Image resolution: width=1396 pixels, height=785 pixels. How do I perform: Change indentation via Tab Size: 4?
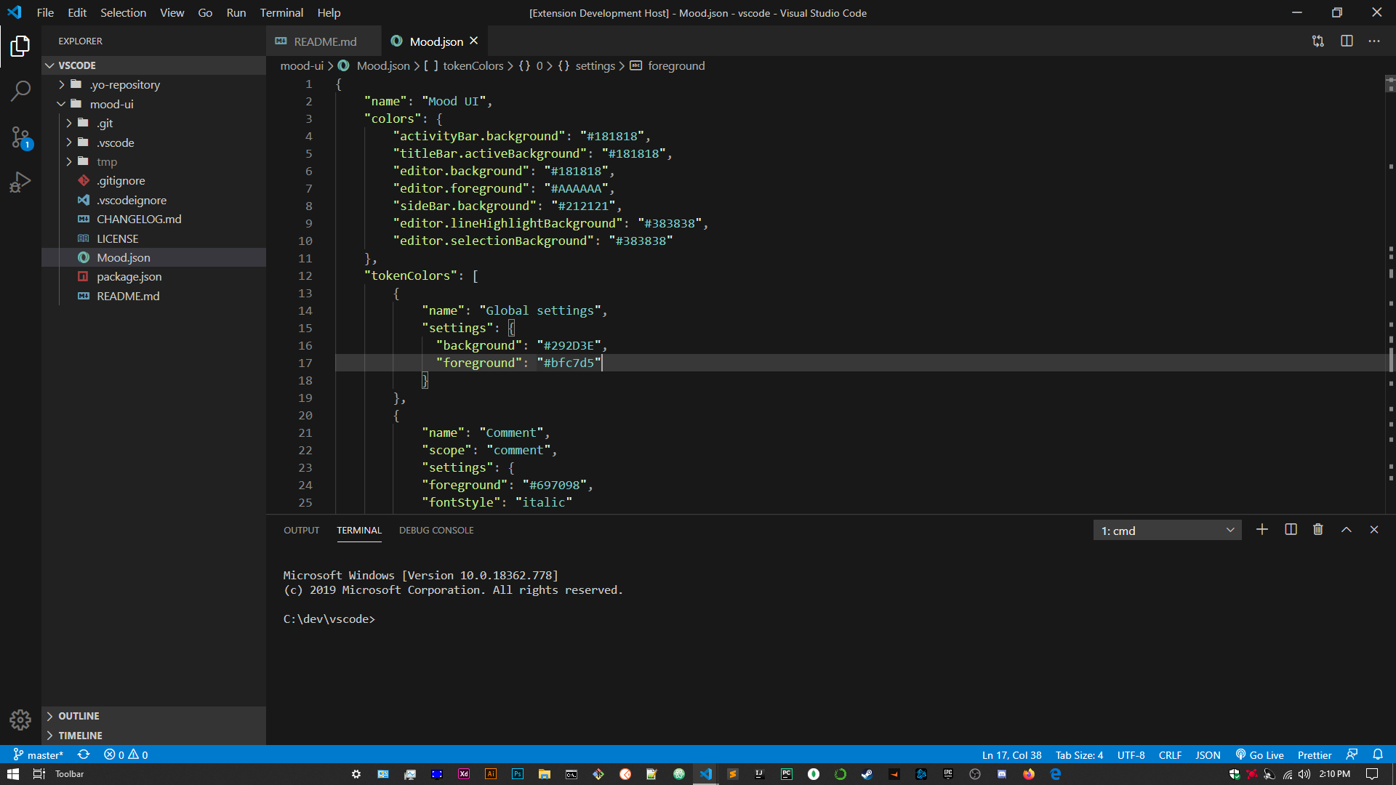(x=1079, y=754)
